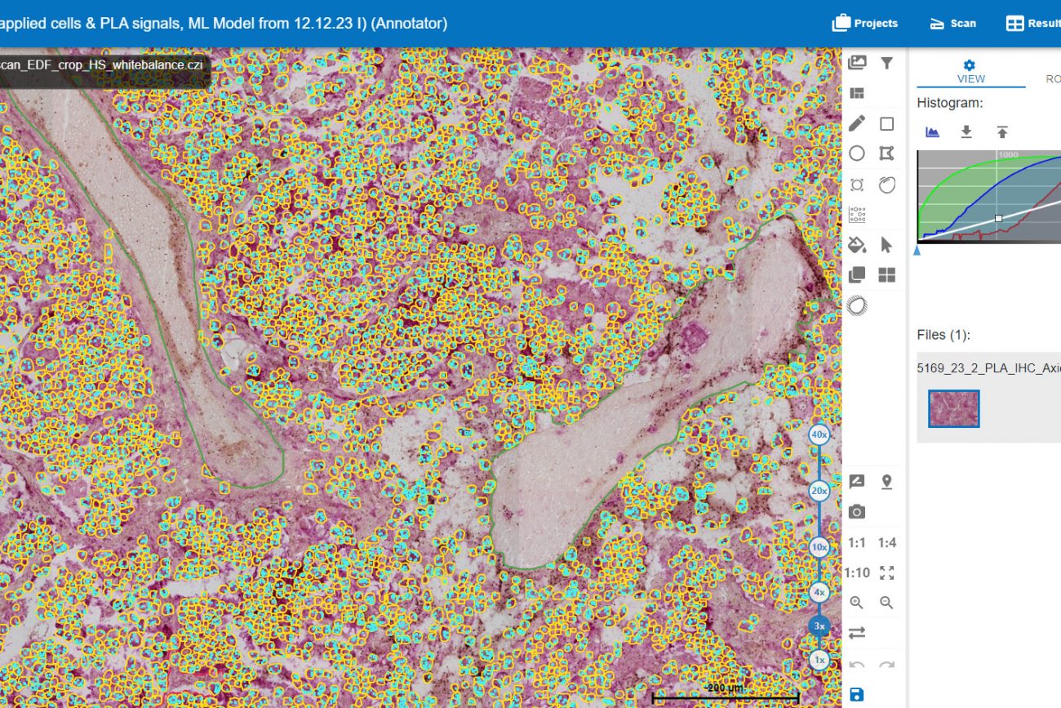
Task: Select the pen drawing tool
Action: 856,124
